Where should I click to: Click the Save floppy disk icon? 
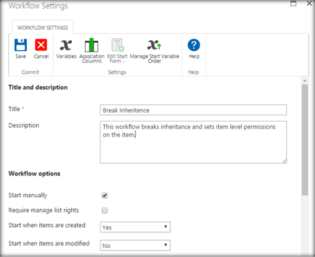tap(20, 45)
